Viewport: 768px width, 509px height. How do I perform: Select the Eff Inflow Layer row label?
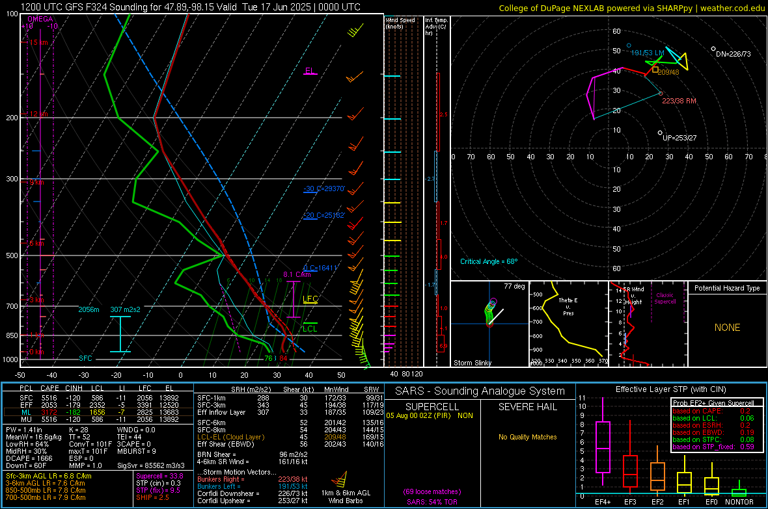click(x=221, y=412)
